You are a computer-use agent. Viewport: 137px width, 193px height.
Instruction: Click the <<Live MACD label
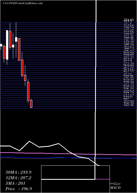[x=115, y=186]
